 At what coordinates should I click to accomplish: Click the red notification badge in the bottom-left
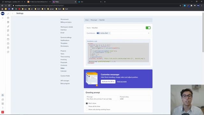click(x=3, y=112)
